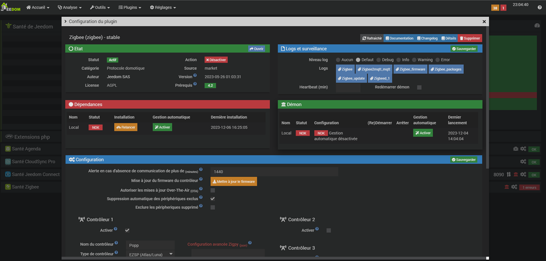Click gears icon on Santé CloudSync Pro row

coord(523,161)
